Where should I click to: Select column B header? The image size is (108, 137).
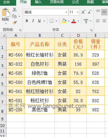pyautogui.click(x=40, y=35)
